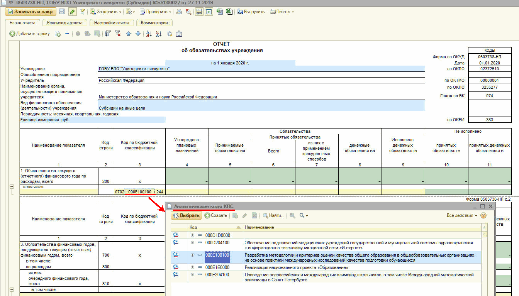
Task: Toggle the green pencil edit mode icon
Action: (73, 12)
